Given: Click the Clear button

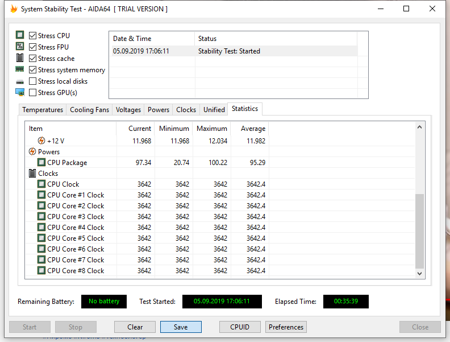Looking at the screenshot, I should [135, 327].
